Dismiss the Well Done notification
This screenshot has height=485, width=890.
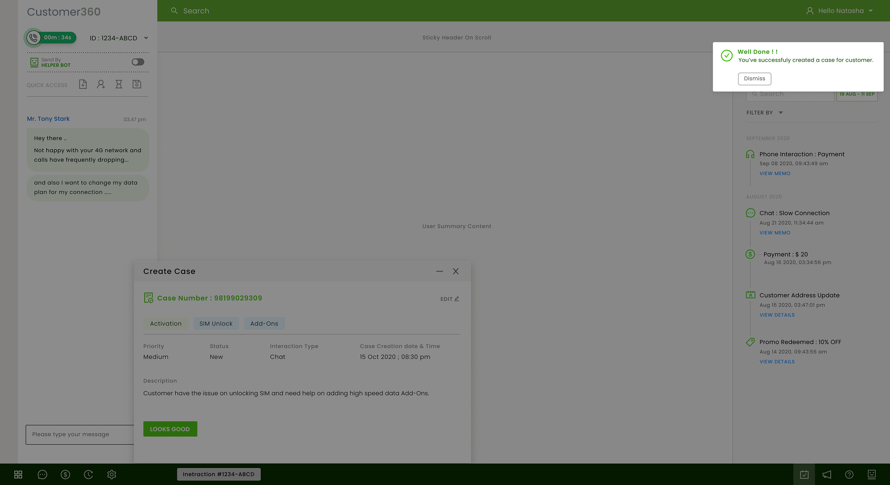click(755, 79)
